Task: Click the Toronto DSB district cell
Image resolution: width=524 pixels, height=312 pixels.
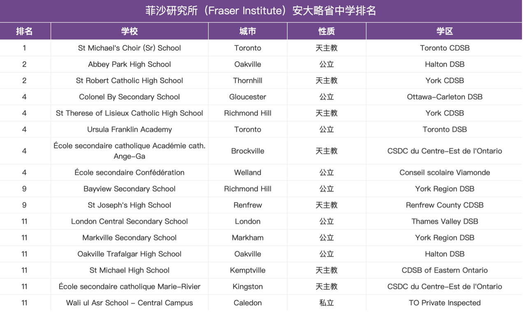Action: coord(445,130)
